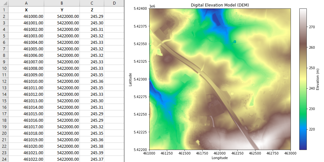
Task: Click the Z header cell in C1
Action: [x=92, y=10]
